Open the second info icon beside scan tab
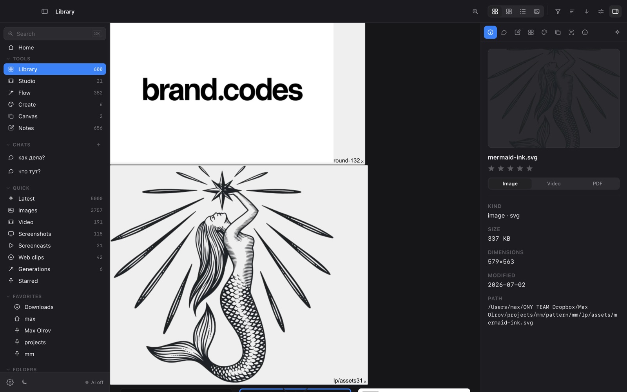This screenshot has height=392, width=627. click(x=585, y=33)
